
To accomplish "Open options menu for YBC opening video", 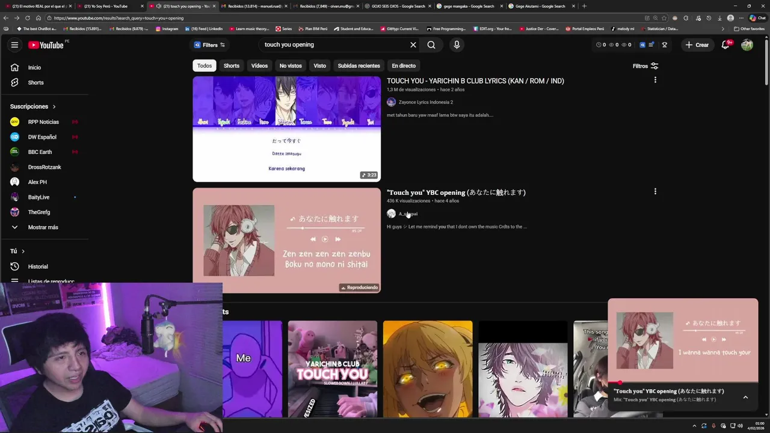I will pos(655,192).
